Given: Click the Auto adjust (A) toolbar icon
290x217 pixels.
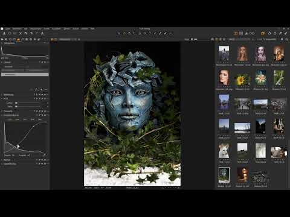Looking at the screenshot, I should click(42, 33).
